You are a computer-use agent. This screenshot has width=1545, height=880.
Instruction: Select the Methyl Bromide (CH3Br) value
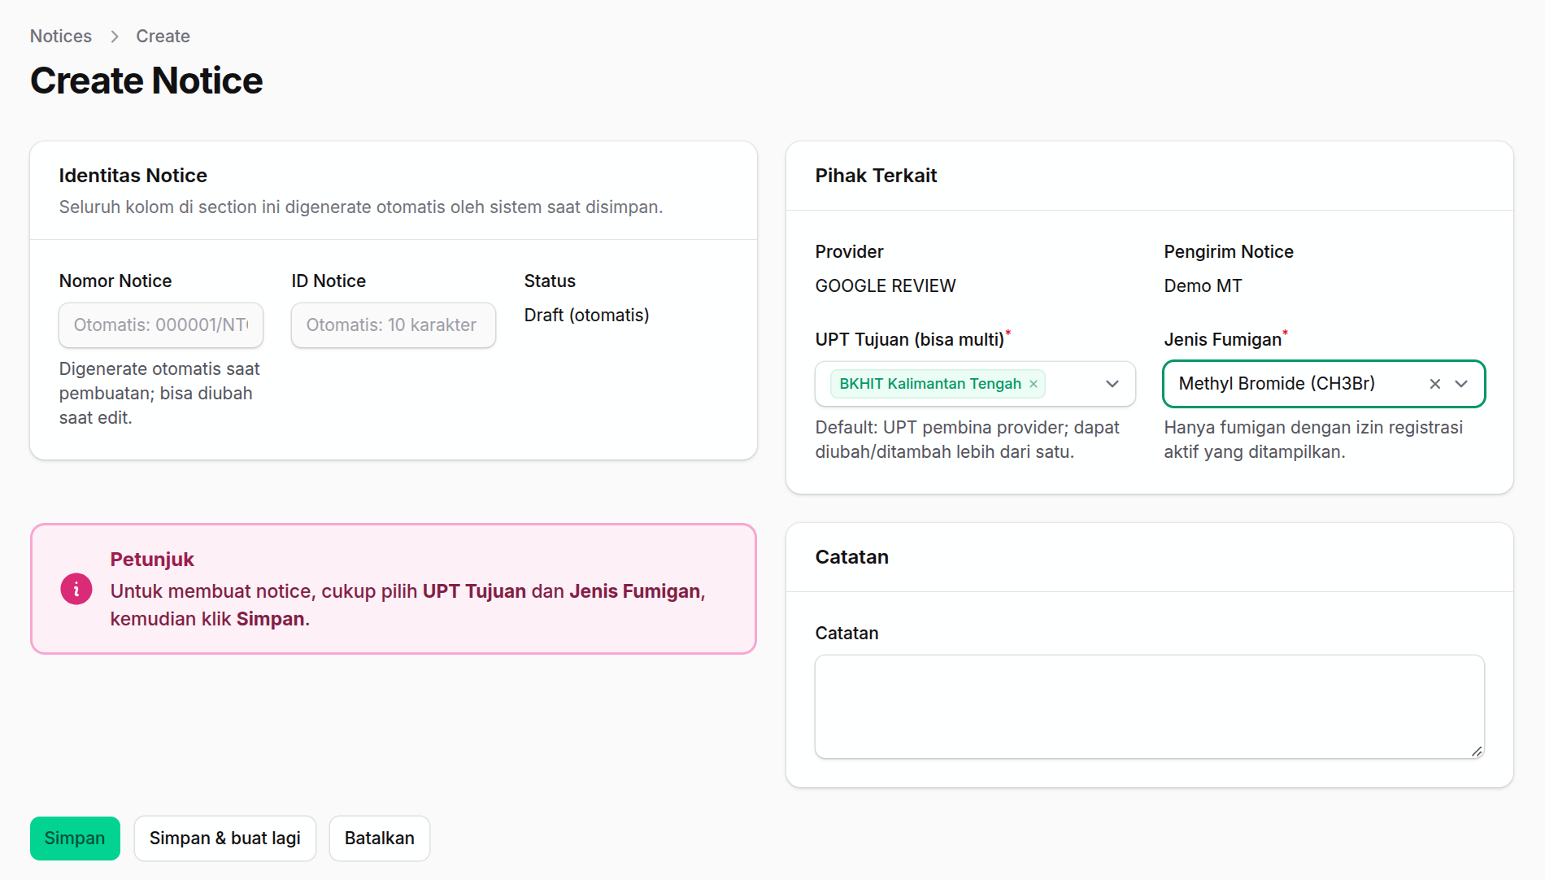tap(1277, 384)
